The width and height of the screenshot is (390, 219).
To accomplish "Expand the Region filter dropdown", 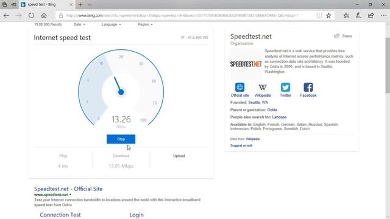I will point(145,24).
